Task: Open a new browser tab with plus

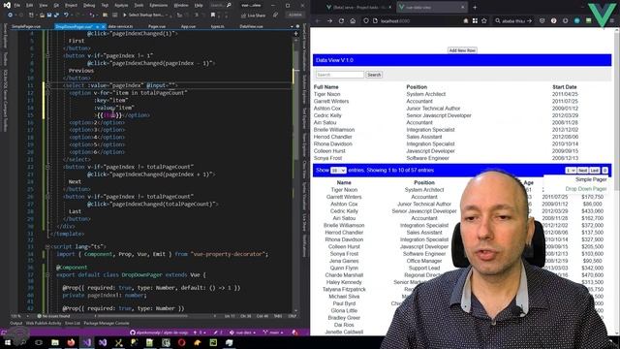Action: click(475, 7)
